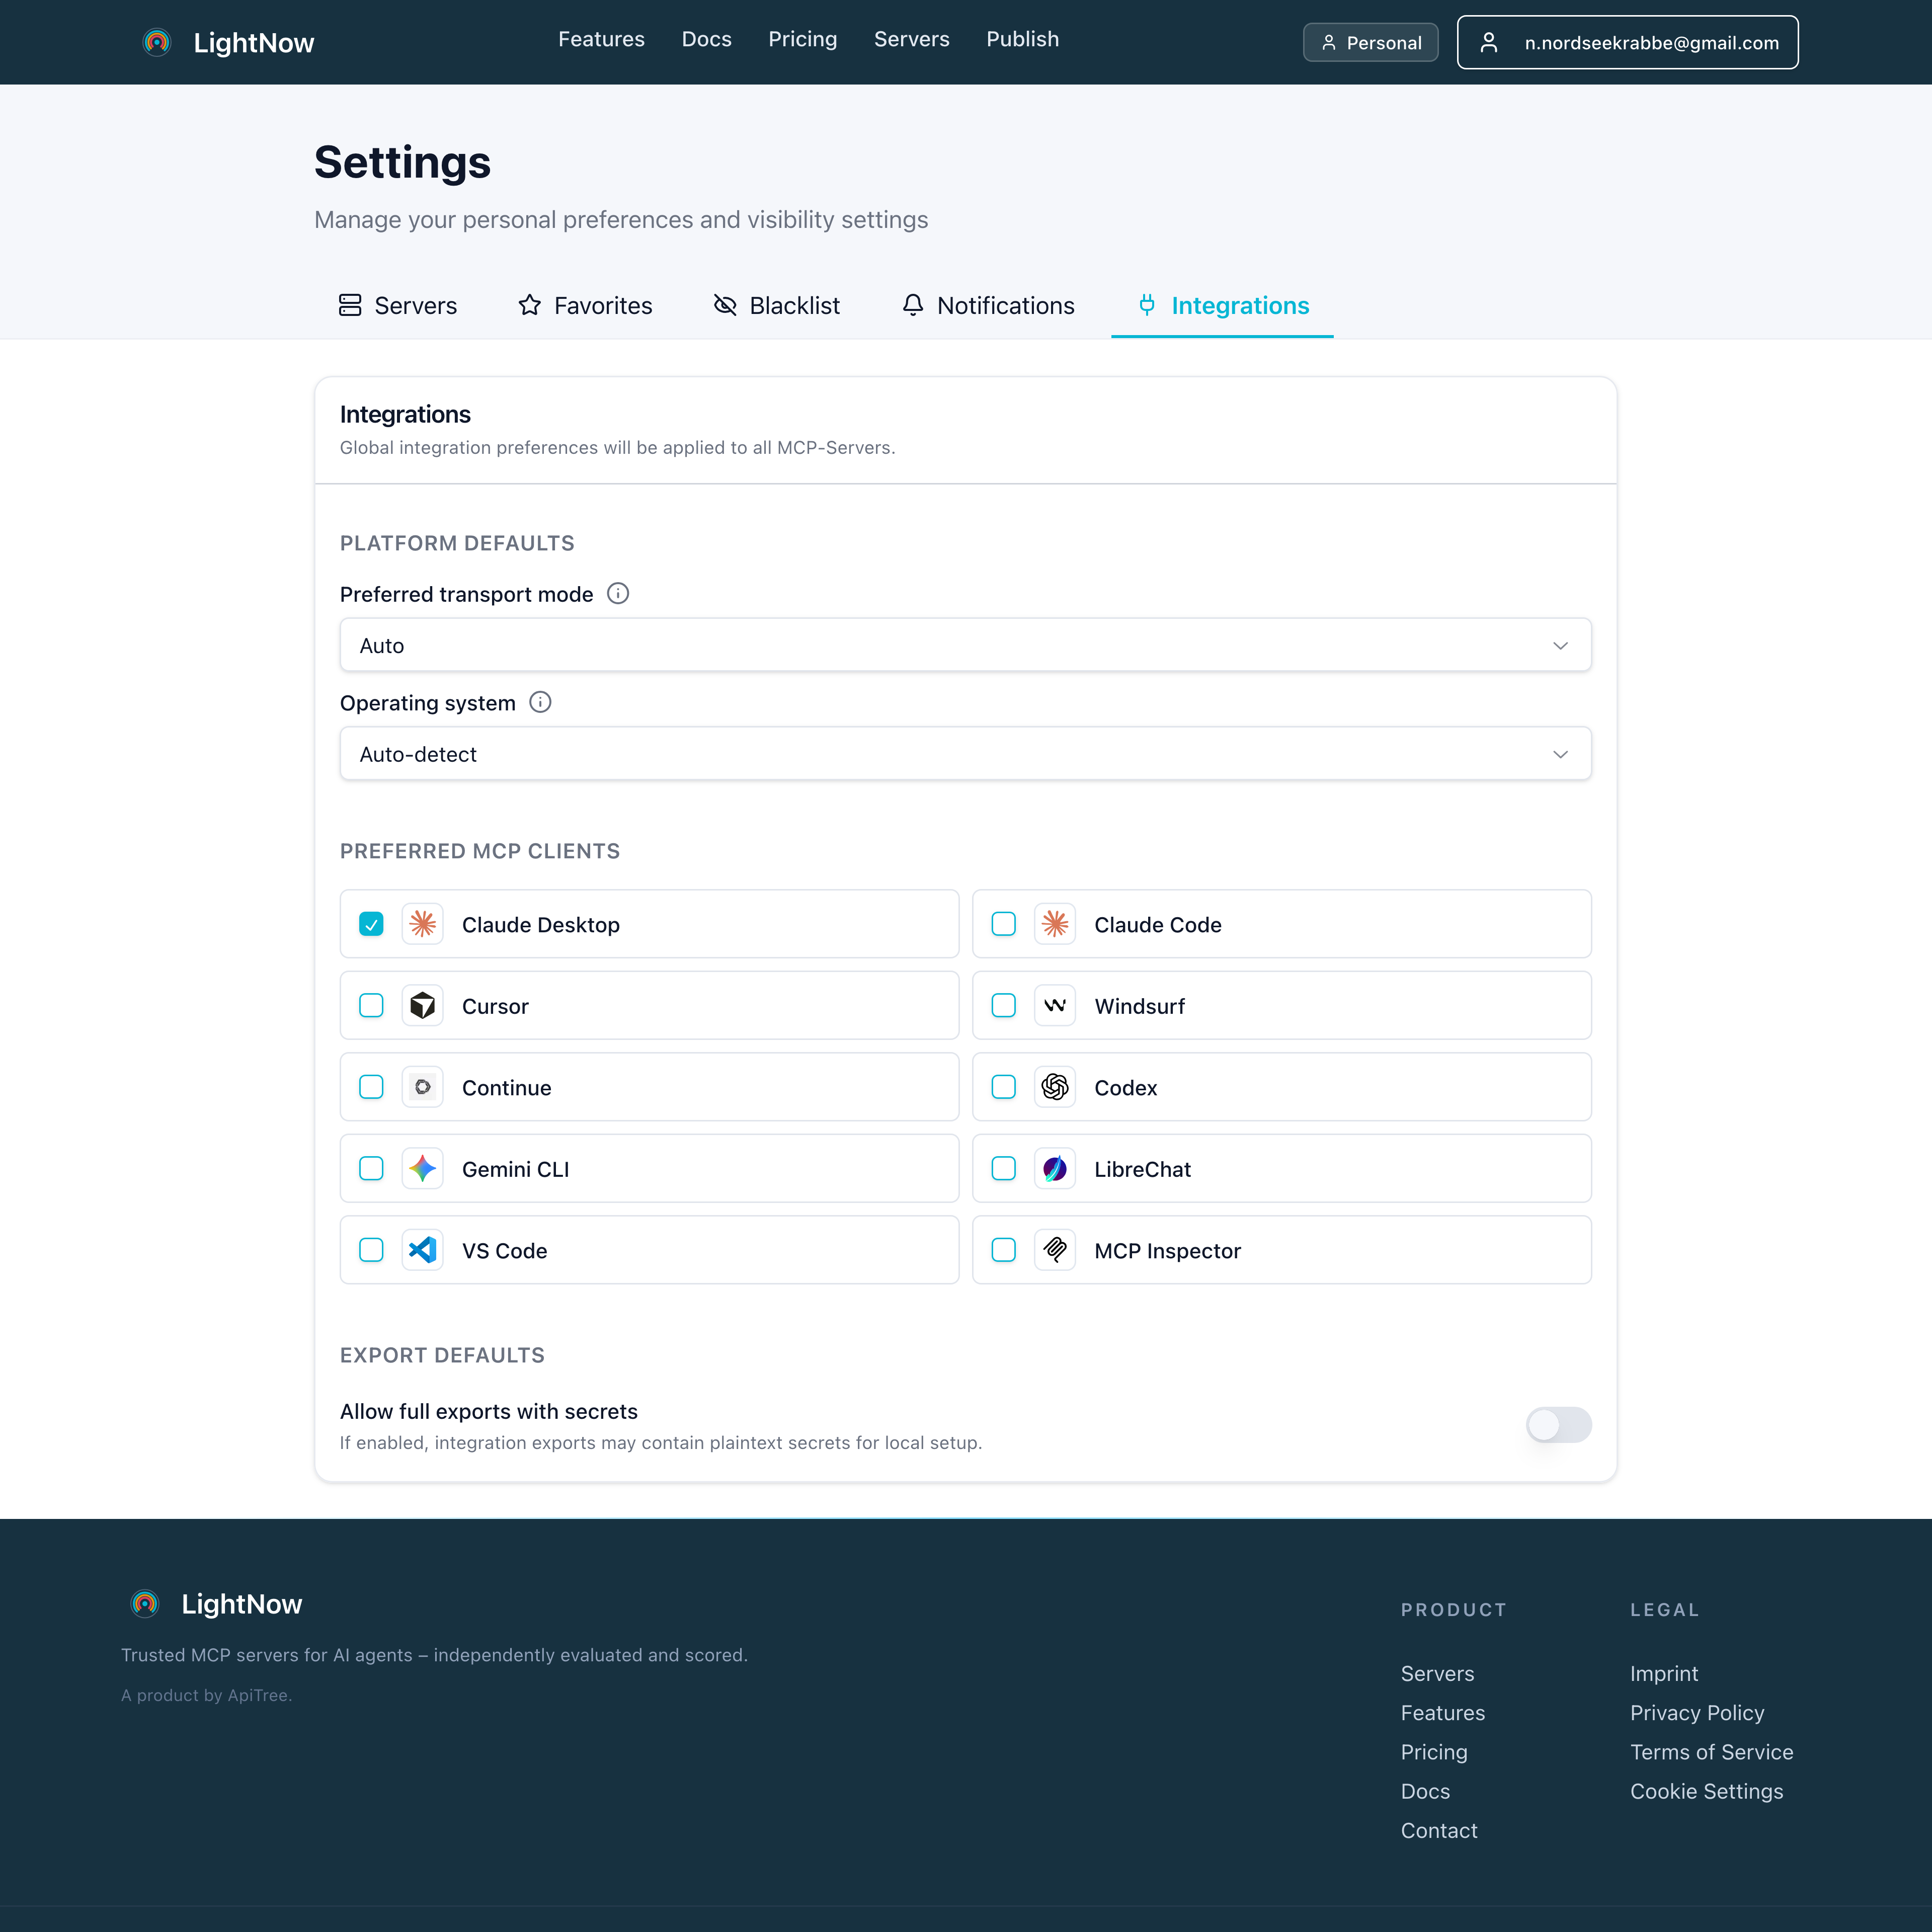The image size is (1932, 1932).
Task: Open the Cookie Settings link
Action: click(1707, 1791)
